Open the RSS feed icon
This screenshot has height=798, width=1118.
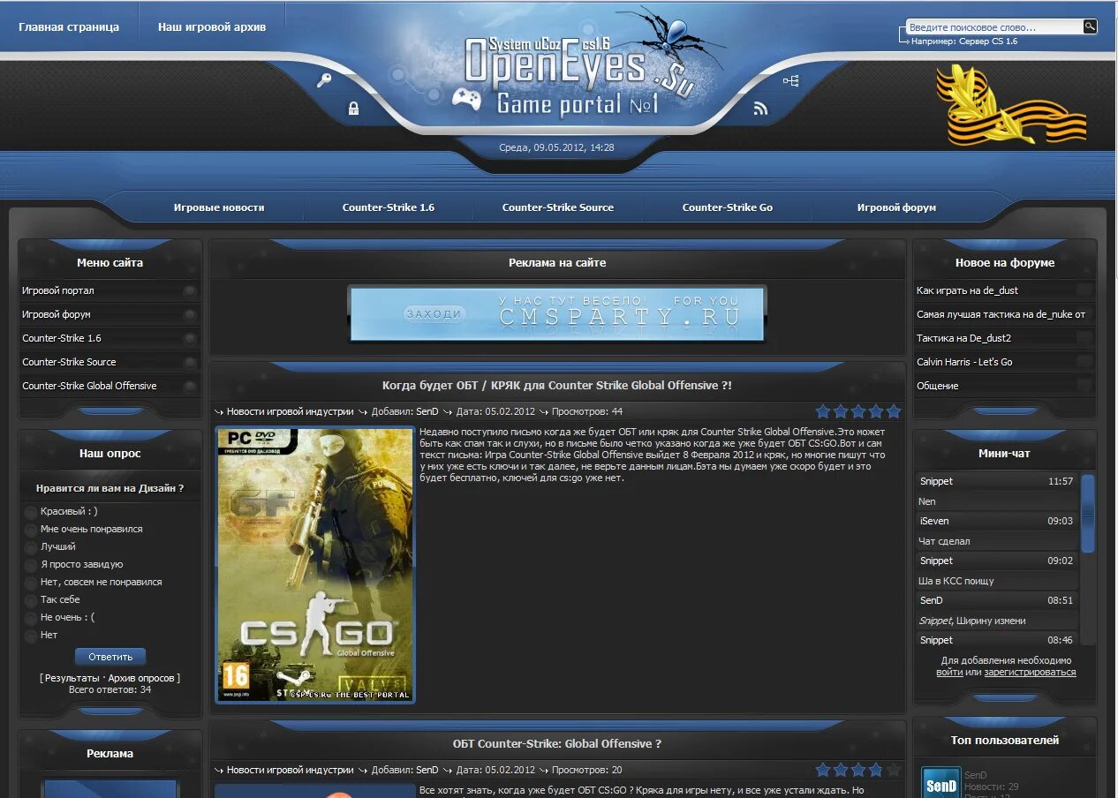[760, 109]
